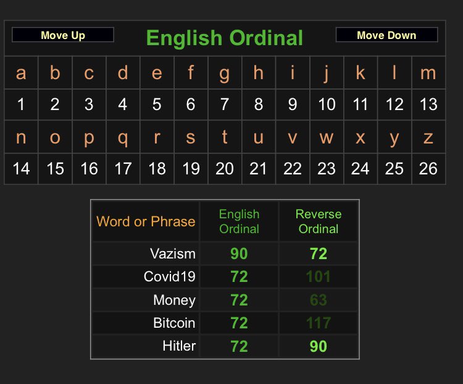
Task: Select the Hitler phrase row
Action: (x=225, y=346)
